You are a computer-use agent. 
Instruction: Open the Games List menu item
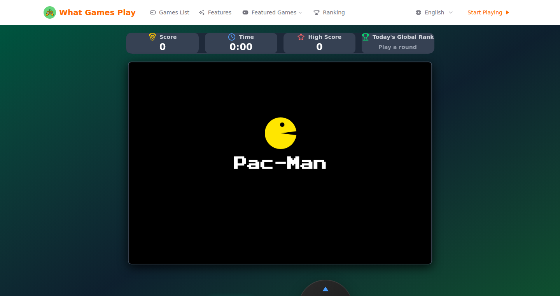[x=170, y=12]
